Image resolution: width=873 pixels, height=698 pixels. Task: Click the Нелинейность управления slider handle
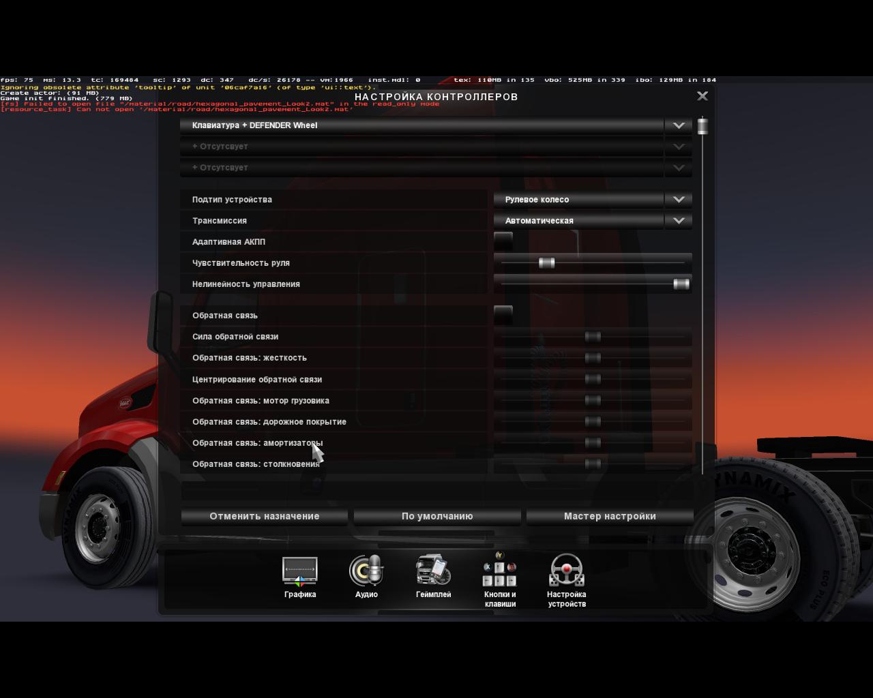pyautogui.click(x=681, y=284)
